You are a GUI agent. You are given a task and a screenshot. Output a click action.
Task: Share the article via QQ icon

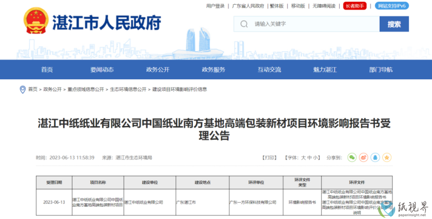coord(375,158)
